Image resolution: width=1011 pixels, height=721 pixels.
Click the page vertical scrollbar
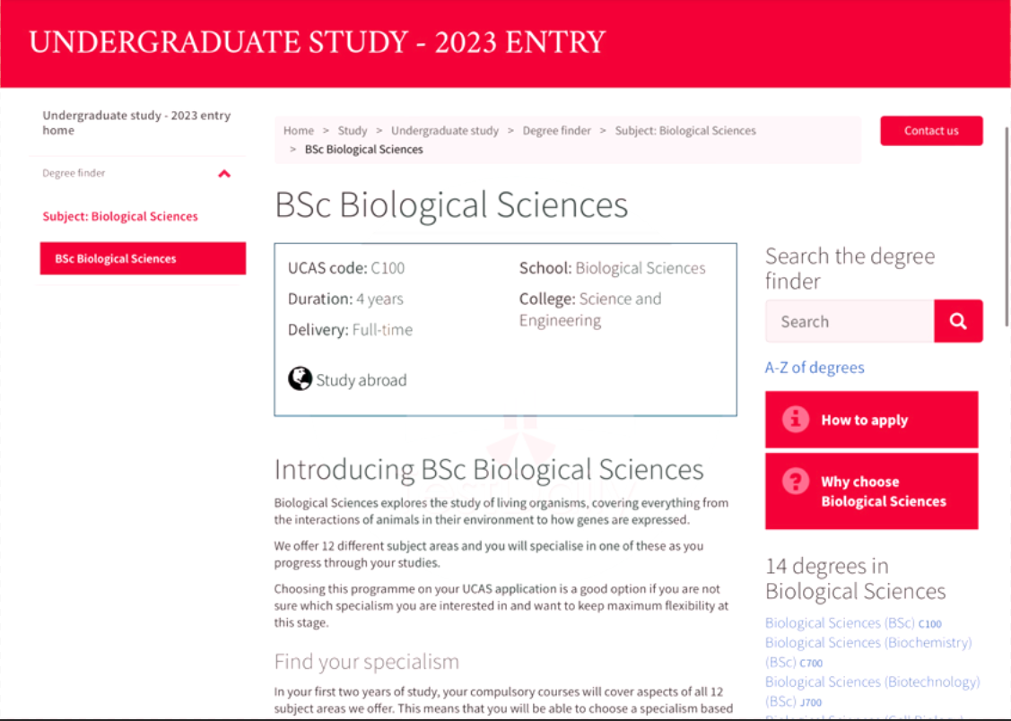[1006, 225]
